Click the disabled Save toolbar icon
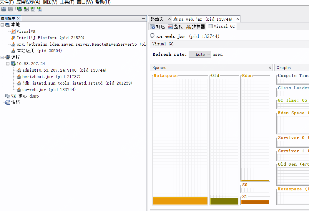This screenshot has width=309, height=211. [x=11, y=9]
